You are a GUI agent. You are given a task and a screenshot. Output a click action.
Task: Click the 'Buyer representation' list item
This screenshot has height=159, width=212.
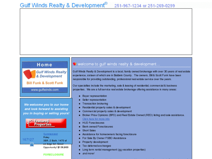click(94, 96)
